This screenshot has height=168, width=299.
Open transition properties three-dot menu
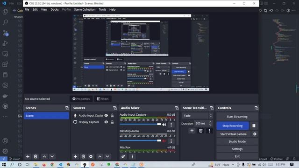(209, 131)
